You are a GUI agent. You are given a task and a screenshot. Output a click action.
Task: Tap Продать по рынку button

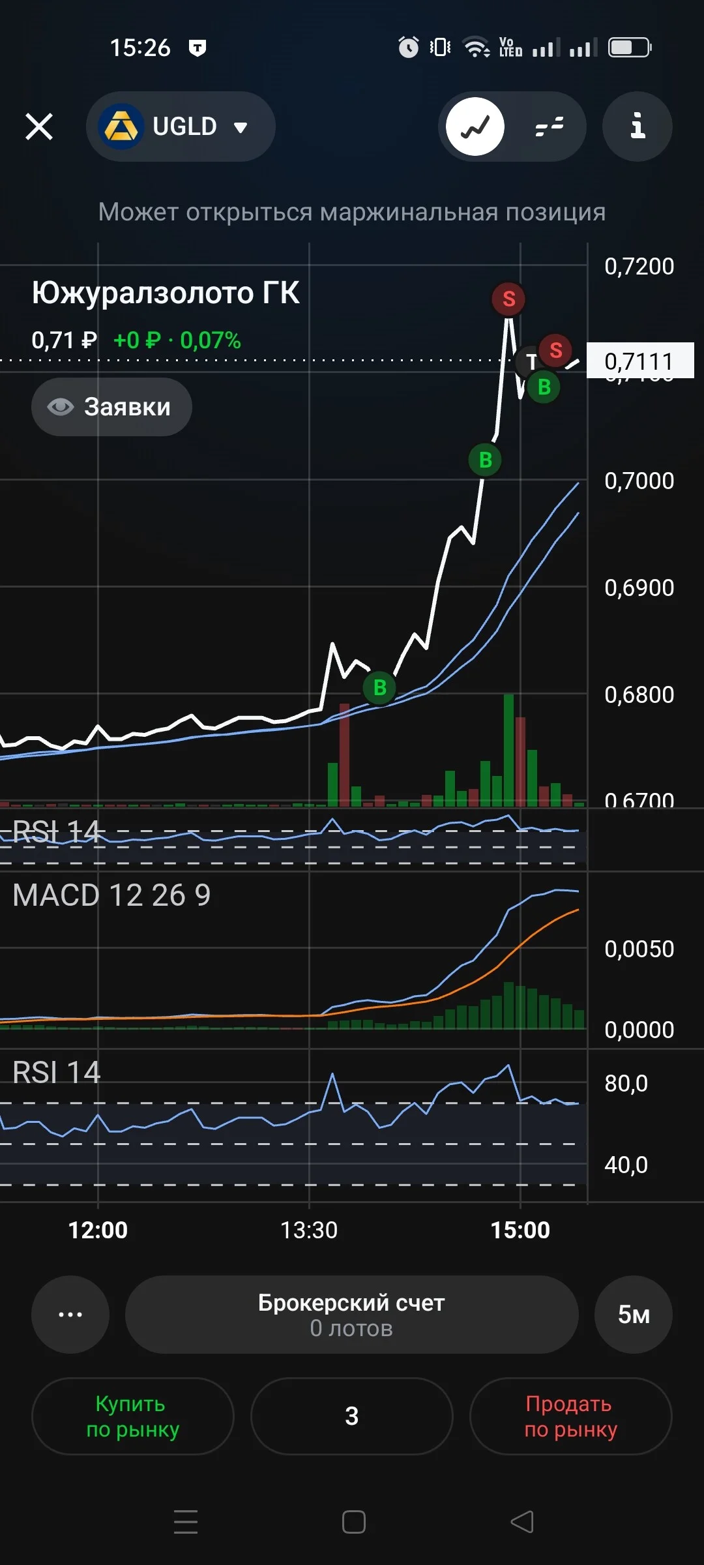tap(571, 1416)
